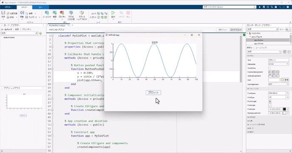Open the Designer ribbon tab
This screenshot has height=153, width=292.
pos(8,7)
